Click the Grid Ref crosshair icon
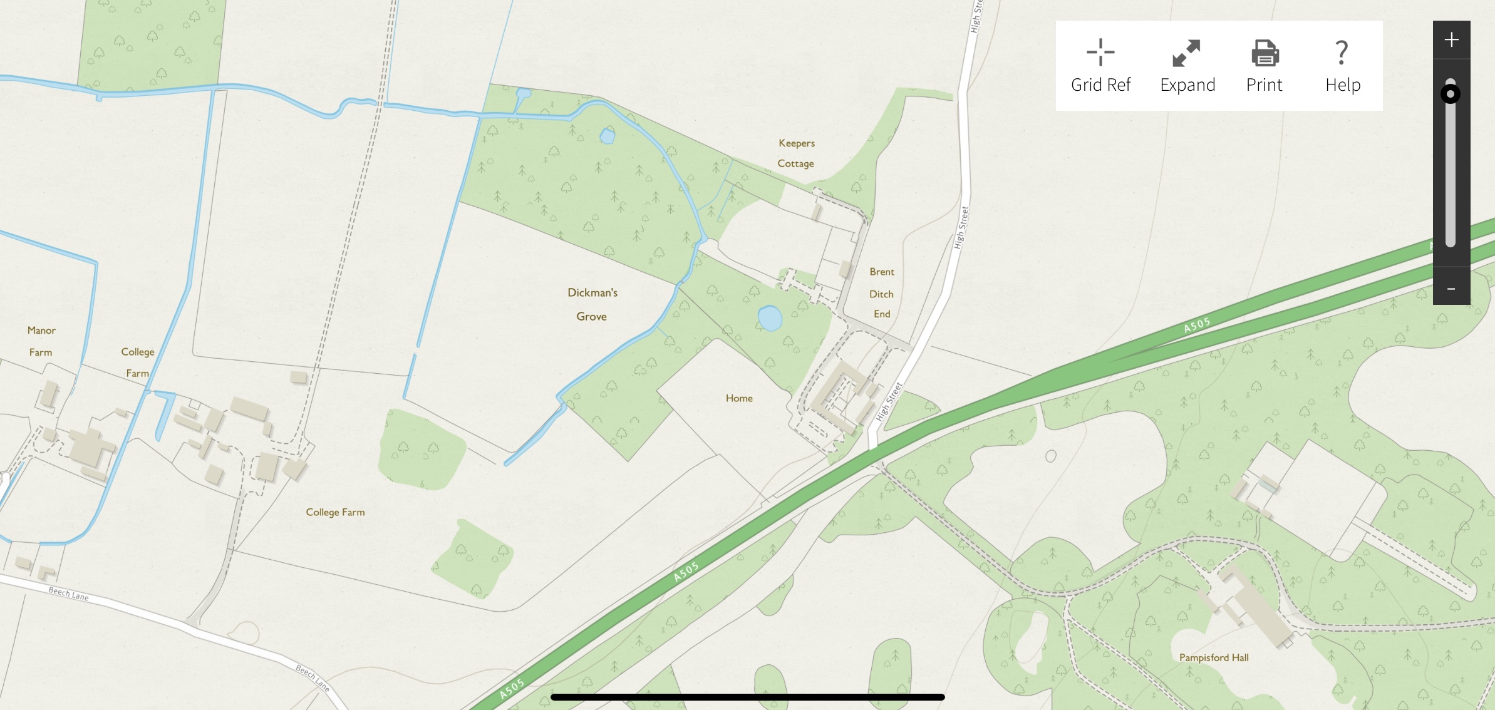1495x710 pixels. tap(1100, 53)
